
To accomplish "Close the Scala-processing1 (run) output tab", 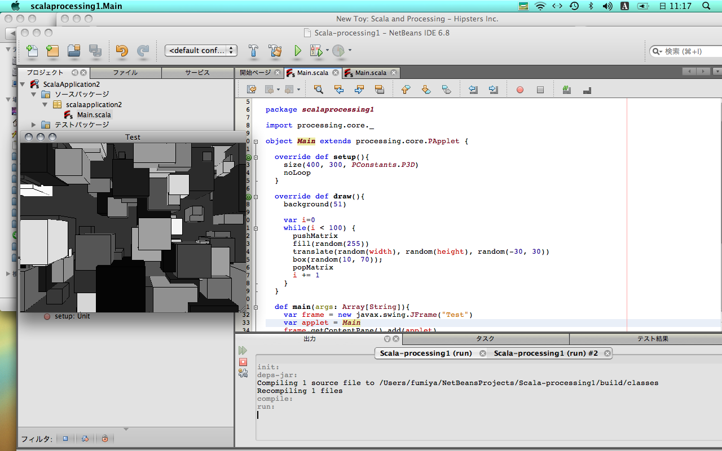I will [x=483, y=353].
